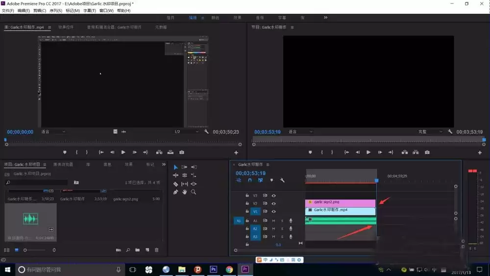Screen dimensions: 490x276
Task: Lock the V3 video track
Action: pos(247,196)
